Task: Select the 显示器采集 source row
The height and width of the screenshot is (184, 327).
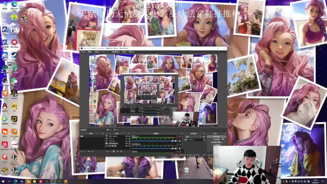Action: tap(118, 146)
